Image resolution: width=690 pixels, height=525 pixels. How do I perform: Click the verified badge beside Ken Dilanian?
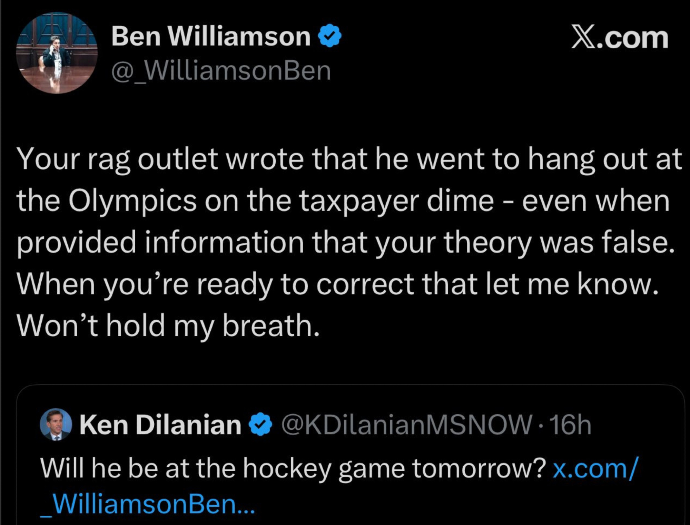(260, 424)
